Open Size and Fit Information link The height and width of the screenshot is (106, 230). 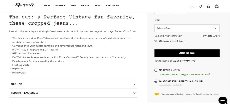168,36
